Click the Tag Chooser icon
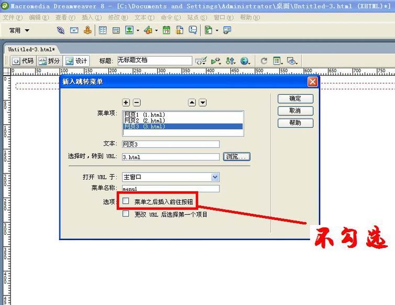This screenshot has width=395, height=305. coord(227,30)
